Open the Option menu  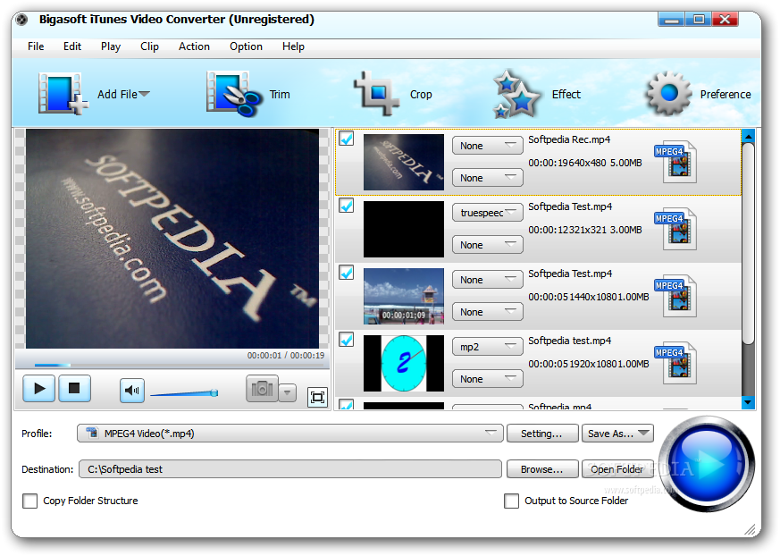(246, 46)
